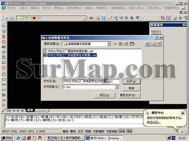Image resolution: width=189 pixels, height=141 pixels.
Task: Expand the 文件类型 *.dat dropdown
Action: 117,87
